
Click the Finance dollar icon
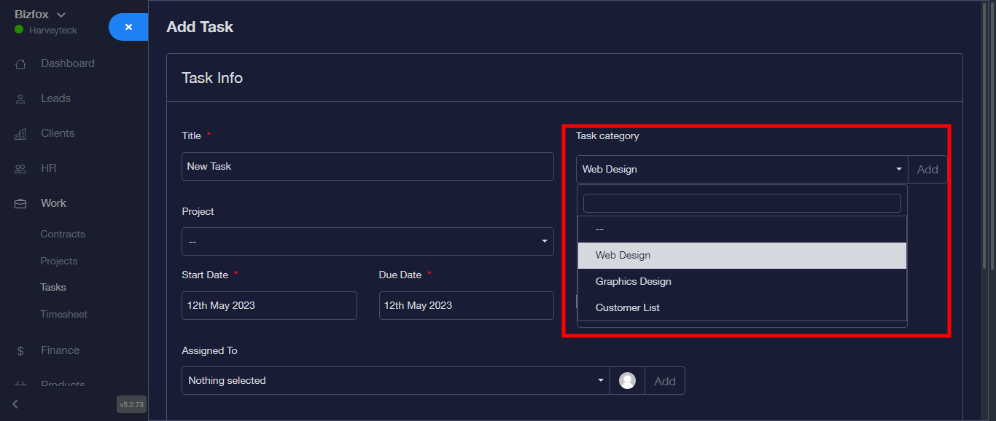20,351
